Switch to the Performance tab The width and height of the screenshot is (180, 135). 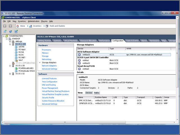104,40
